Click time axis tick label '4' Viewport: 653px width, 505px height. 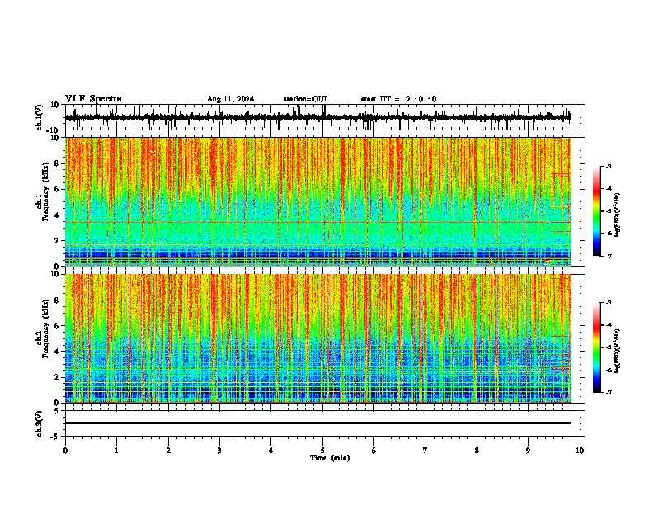271,451
